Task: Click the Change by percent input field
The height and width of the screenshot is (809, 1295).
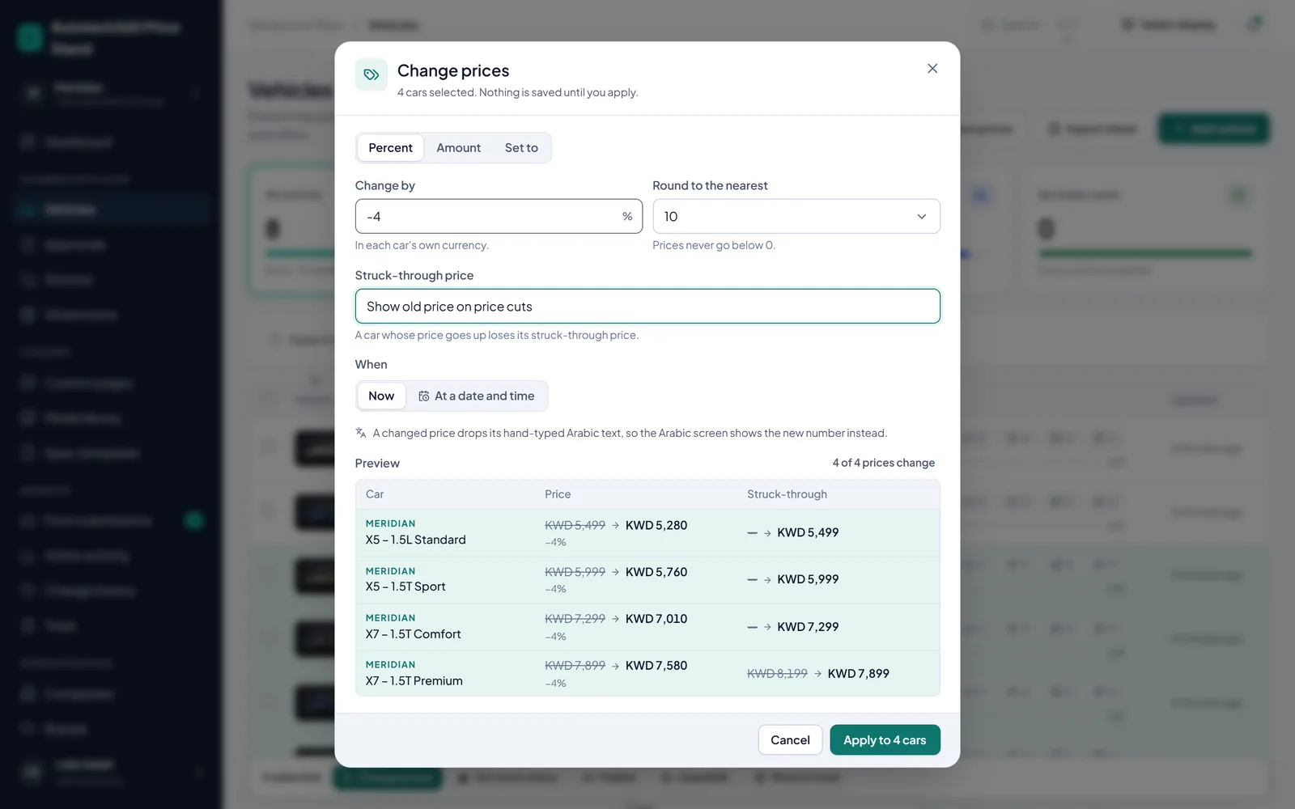Action: click(x=499, y=217)
